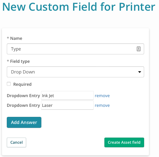Click the required asterisk before Name
The image size is (159, 157).
pos(8,38)
